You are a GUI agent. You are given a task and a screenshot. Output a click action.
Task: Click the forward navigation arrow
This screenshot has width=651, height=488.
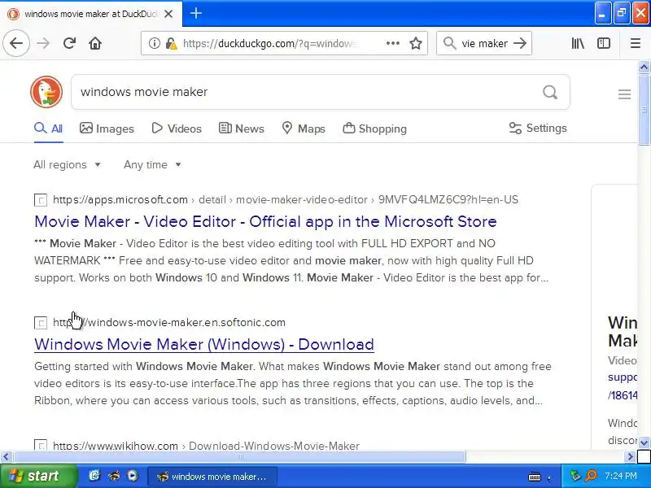point(43,43)
